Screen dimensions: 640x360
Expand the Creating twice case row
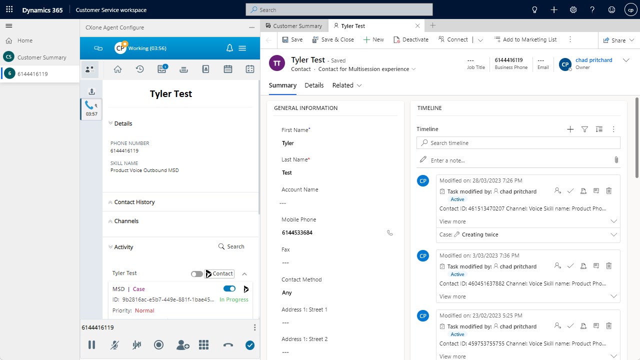(x=528, y=234)
